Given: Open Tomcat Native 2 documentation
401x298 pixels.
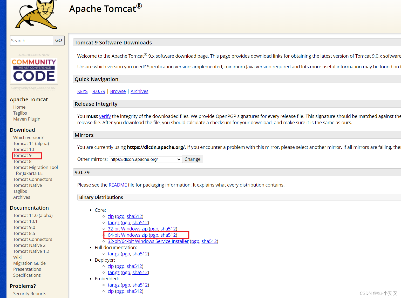Looking at the screenshot, I should click(x=29, y=245).
